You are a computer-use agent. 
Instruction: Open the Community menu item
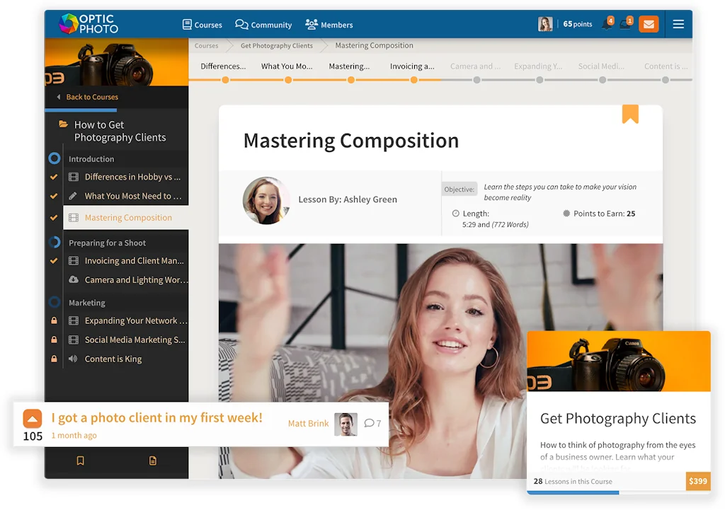(x=263, y=25)
